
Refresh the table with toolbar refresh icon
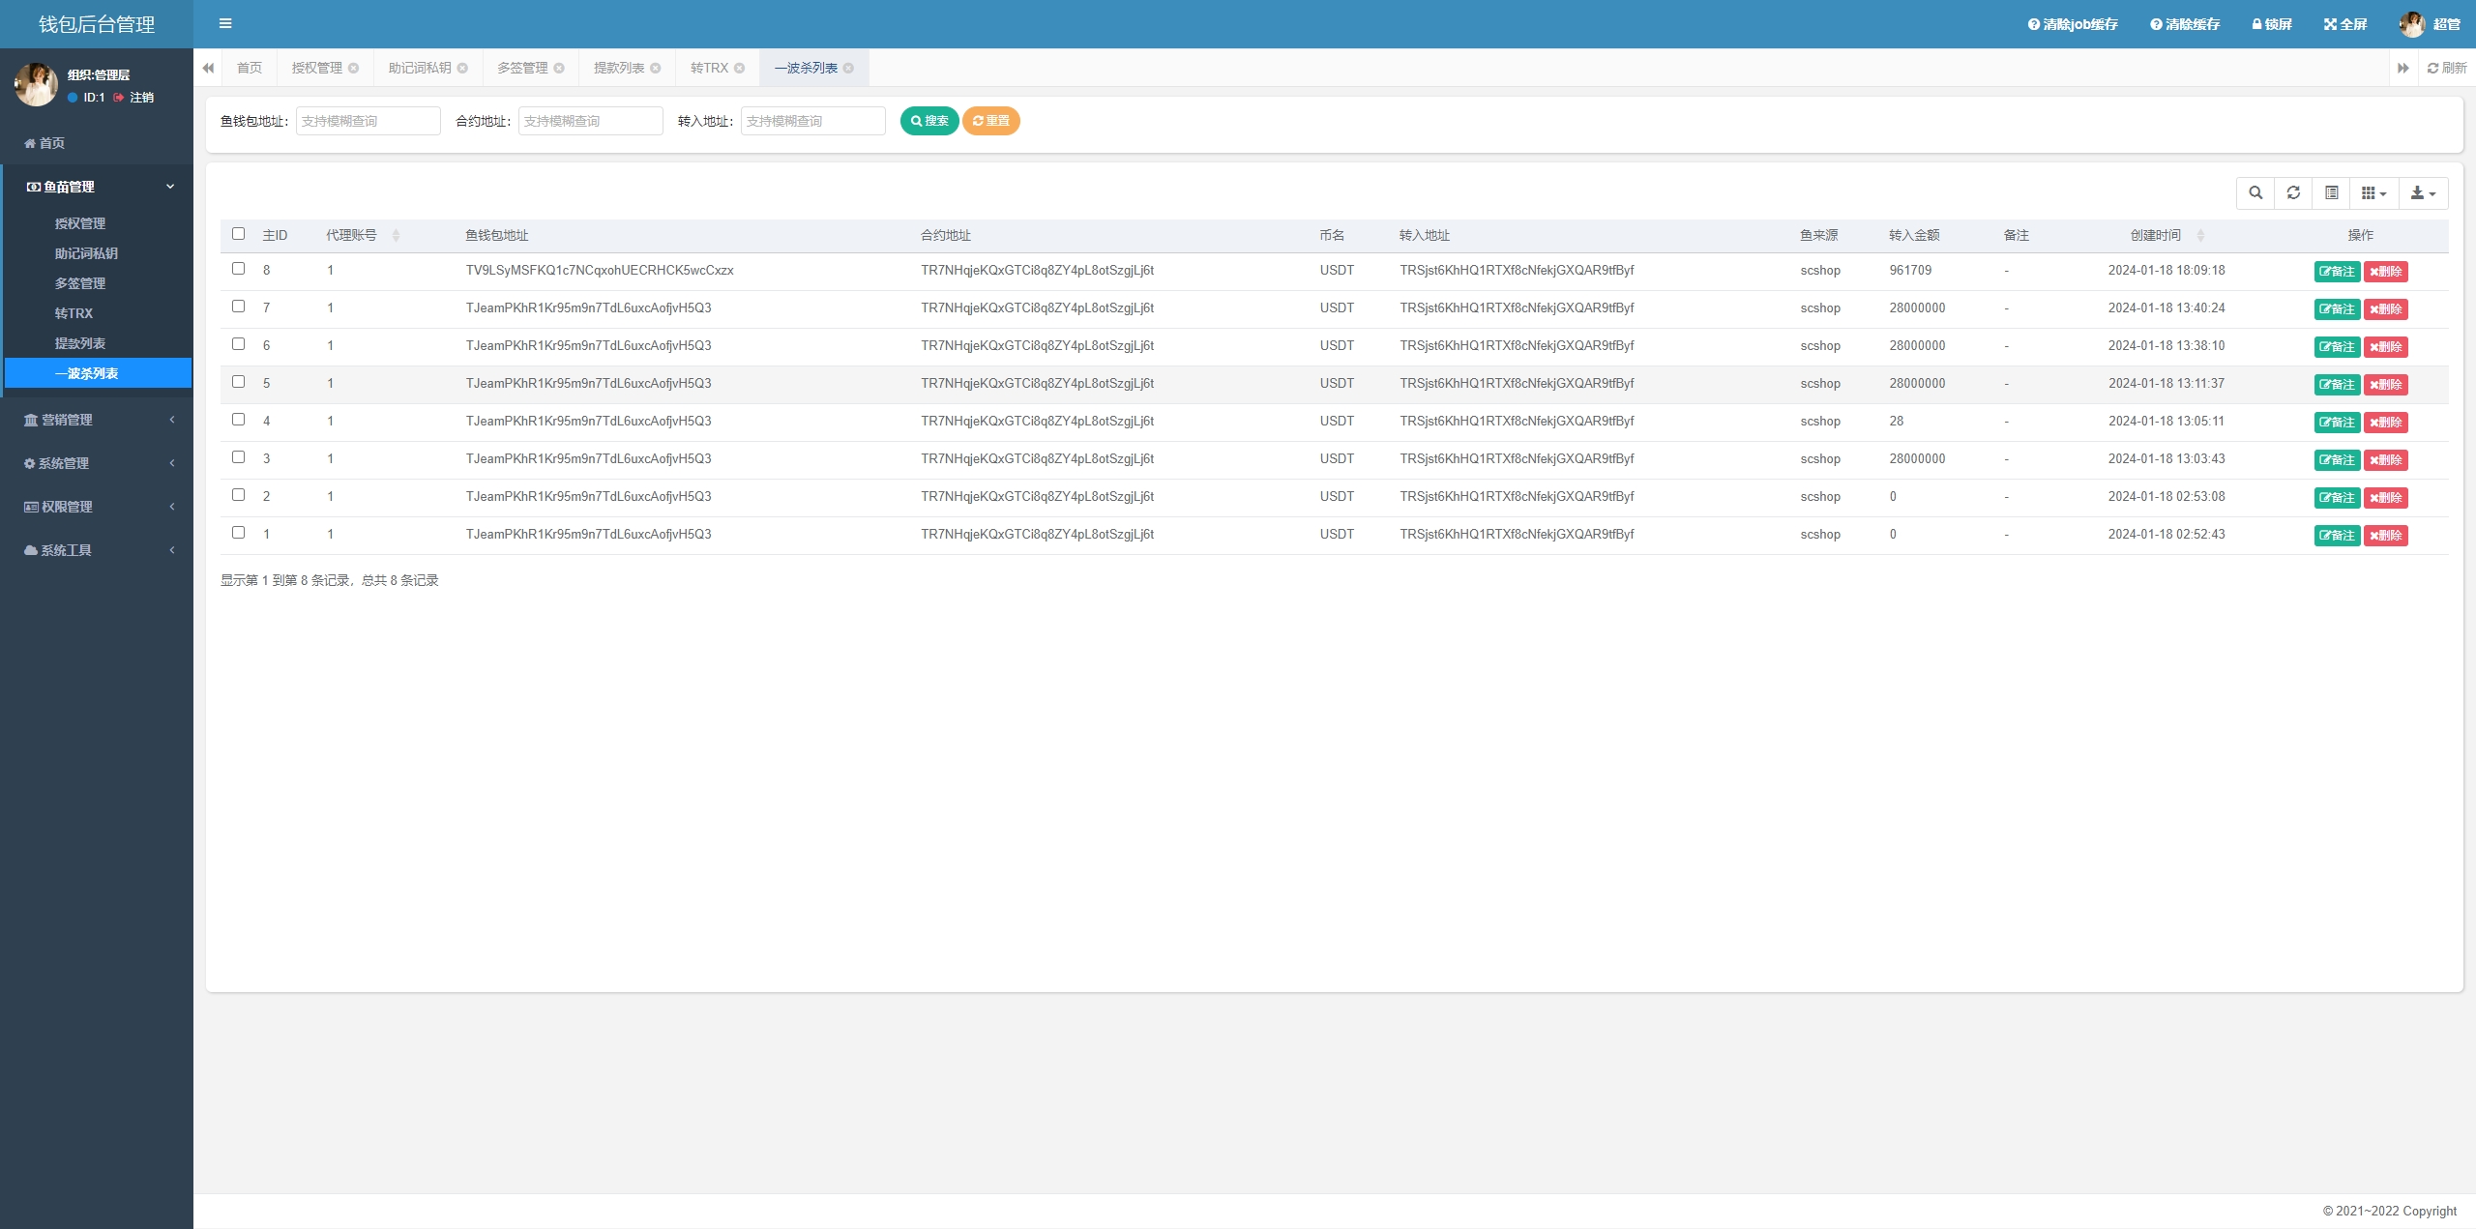(2293, 193)
